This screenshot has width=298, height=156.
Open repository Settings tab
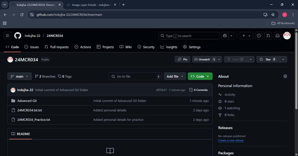tap(192, 47)
